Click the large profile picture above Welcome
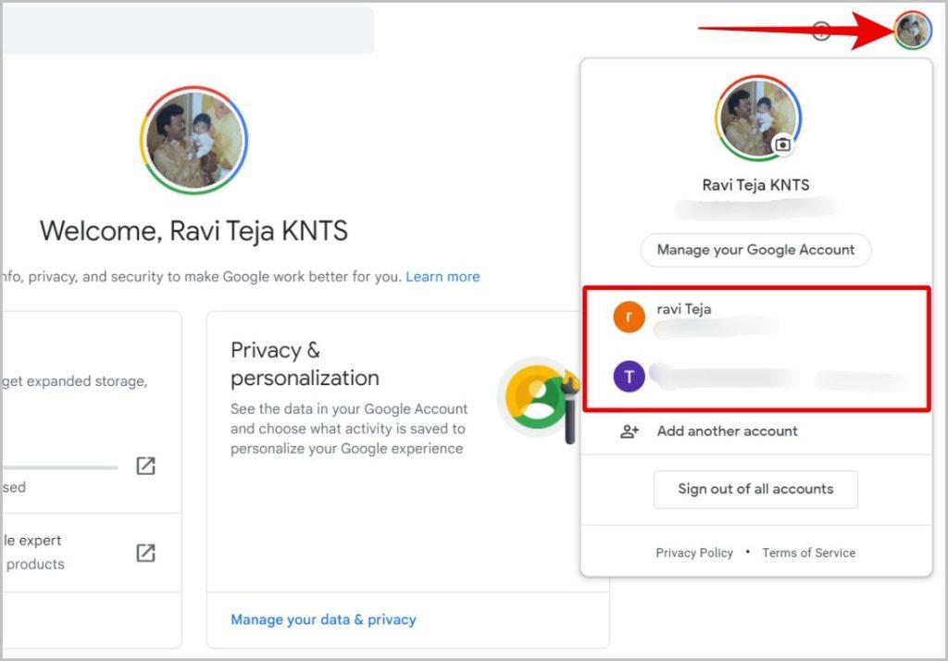 point(194,140)
